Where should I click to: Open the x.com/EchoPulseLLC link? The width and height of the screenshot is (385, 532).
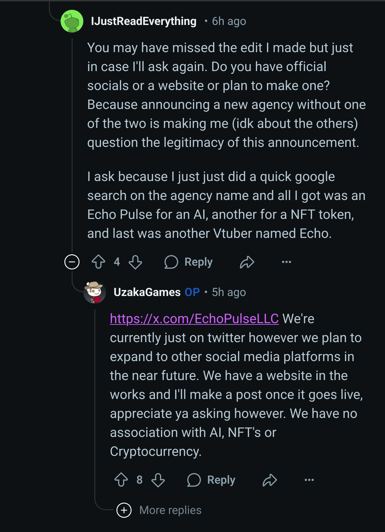194,319
